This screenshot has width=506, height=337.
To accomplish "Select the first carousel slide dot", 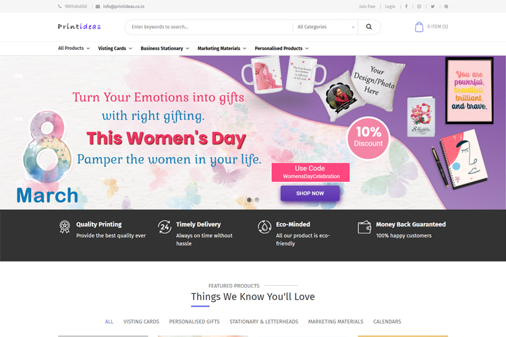I will click(x=249, y=200).
